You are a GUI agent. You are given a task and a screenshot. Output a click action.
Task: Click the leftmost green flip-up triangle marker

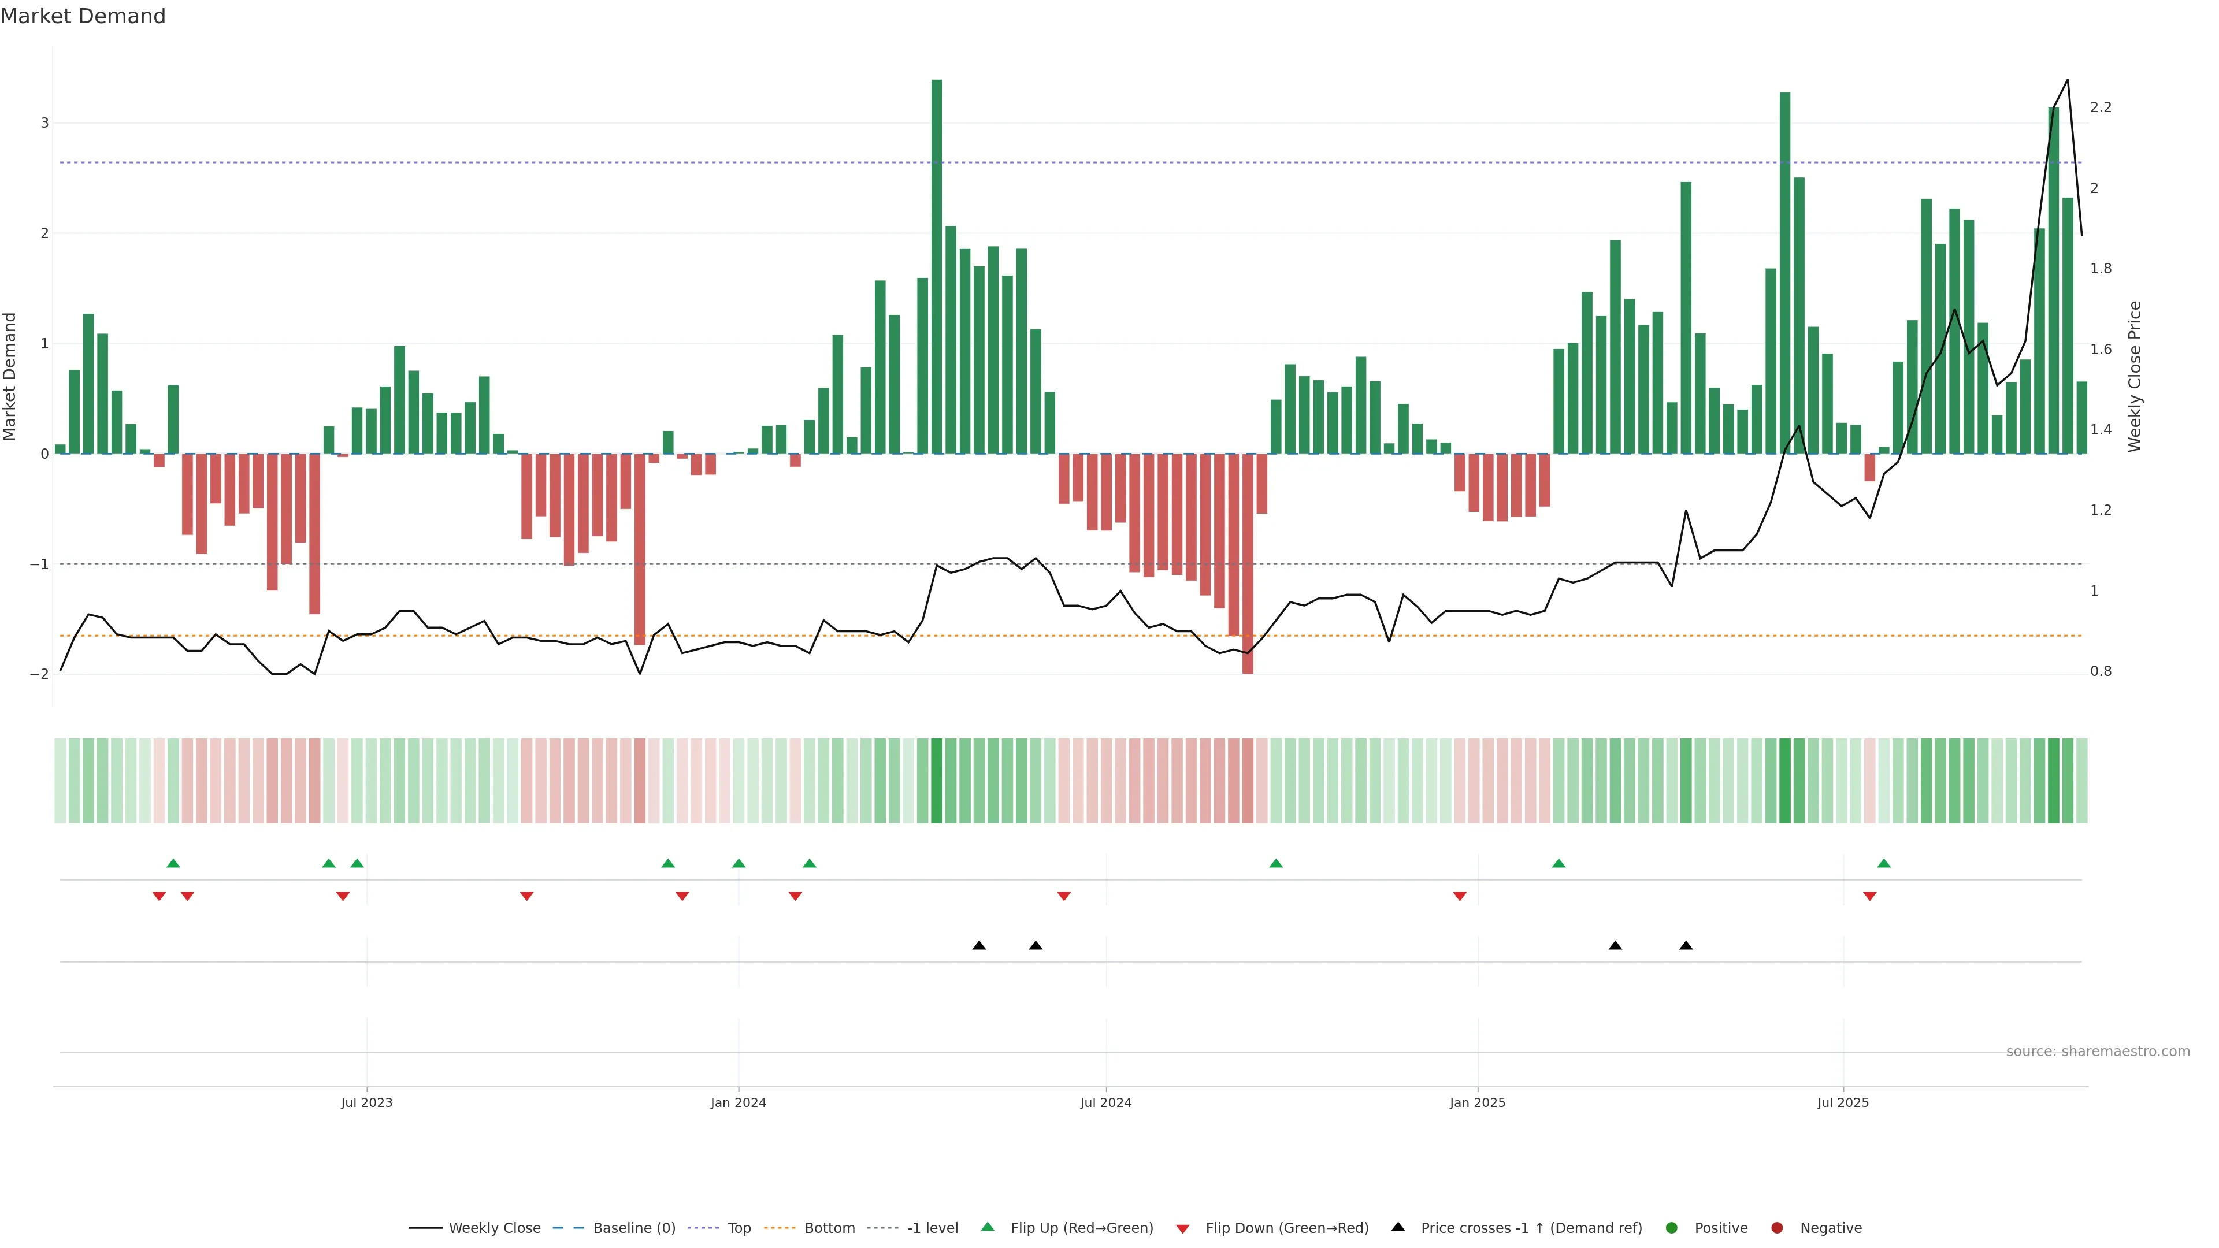point(173,863)
